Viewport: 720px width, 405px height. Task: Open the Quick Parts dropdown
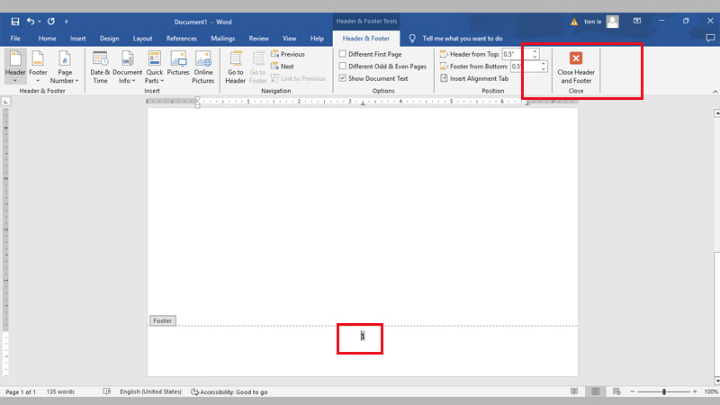click(x=154, y=67)
